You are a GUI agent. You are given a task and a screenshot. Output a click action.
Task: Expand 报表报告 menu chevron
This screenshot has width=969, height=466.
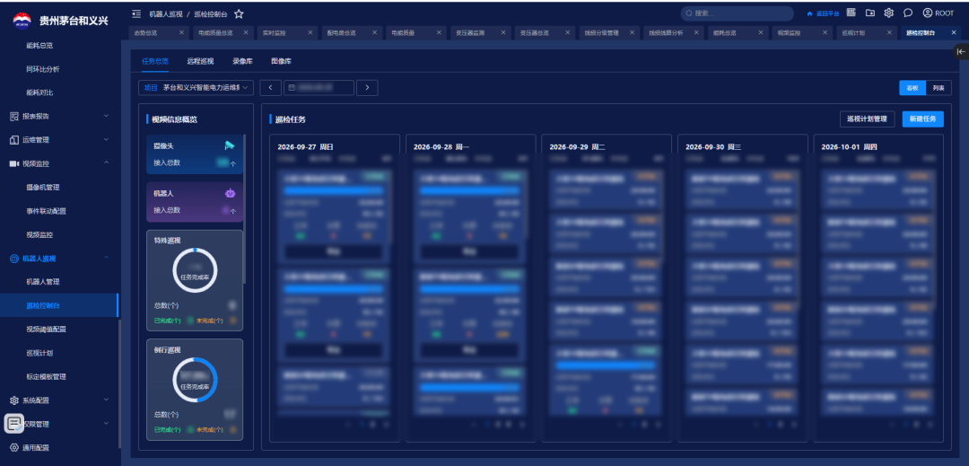[106, 116]
